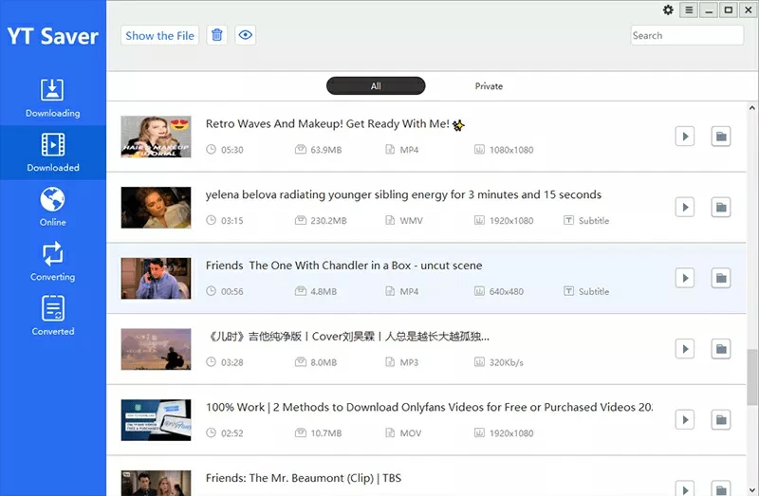Open settings gear icon
The height and width of the screenshot is (496, 759).
click(668, 10)
